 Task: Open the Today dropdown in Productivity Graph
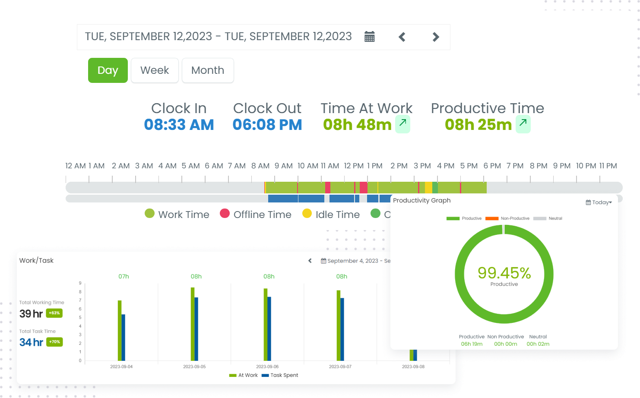pyautogui.click(x=601, y=202)
